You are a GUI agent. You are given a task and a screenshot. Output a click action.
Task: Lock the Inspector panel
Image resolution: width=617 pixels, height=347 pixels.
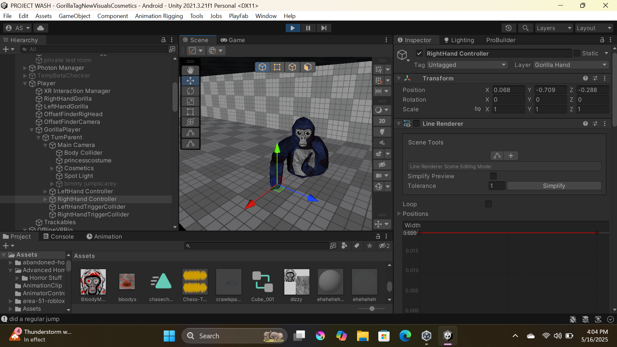click(x=602, y=40)
